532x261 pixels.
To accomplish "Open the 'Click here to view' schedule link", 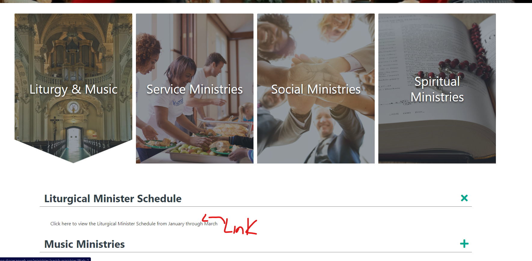I will click(x=134, y=224).
